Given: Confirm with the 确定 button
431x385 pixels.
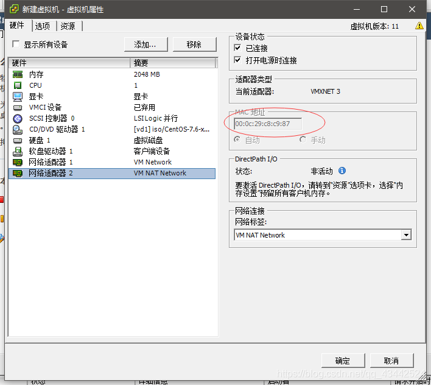Looking at the screenshot, I should pos(343,361).
